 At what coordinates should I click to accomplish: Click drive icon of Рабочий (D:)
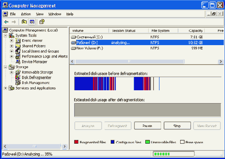[x=73, y=43]
